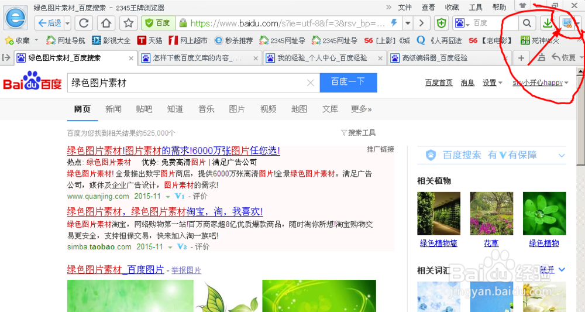Viewport: 585px width, 312px height.
Task: Open the browser home page icon
Action: coord(106,23)
